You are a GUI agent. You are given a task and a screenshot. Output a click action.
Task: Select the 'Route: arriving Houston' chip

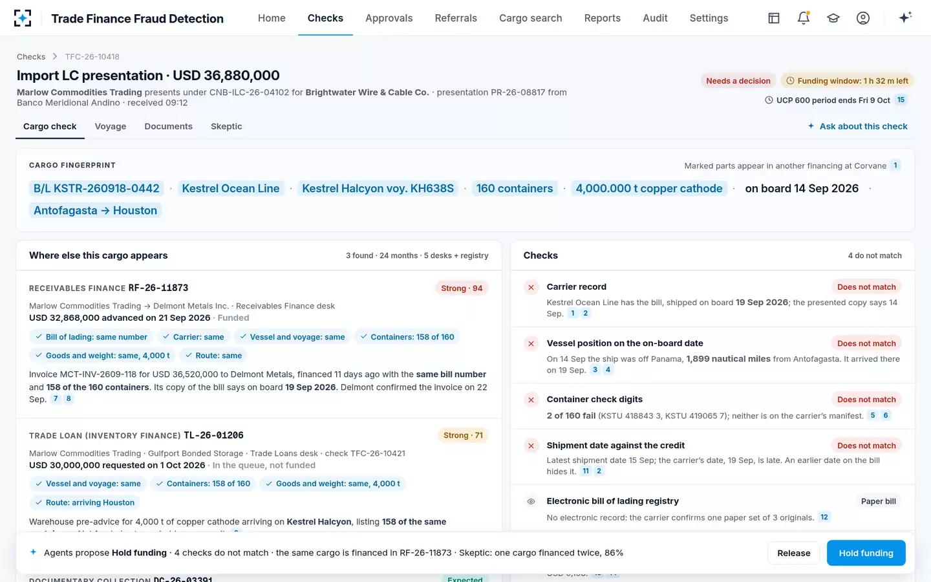click(85, 502)
